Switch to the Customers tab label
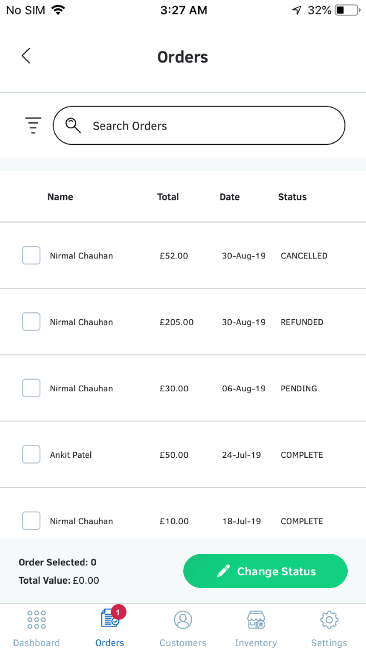 pyautogui.click(x=183, y=643)
